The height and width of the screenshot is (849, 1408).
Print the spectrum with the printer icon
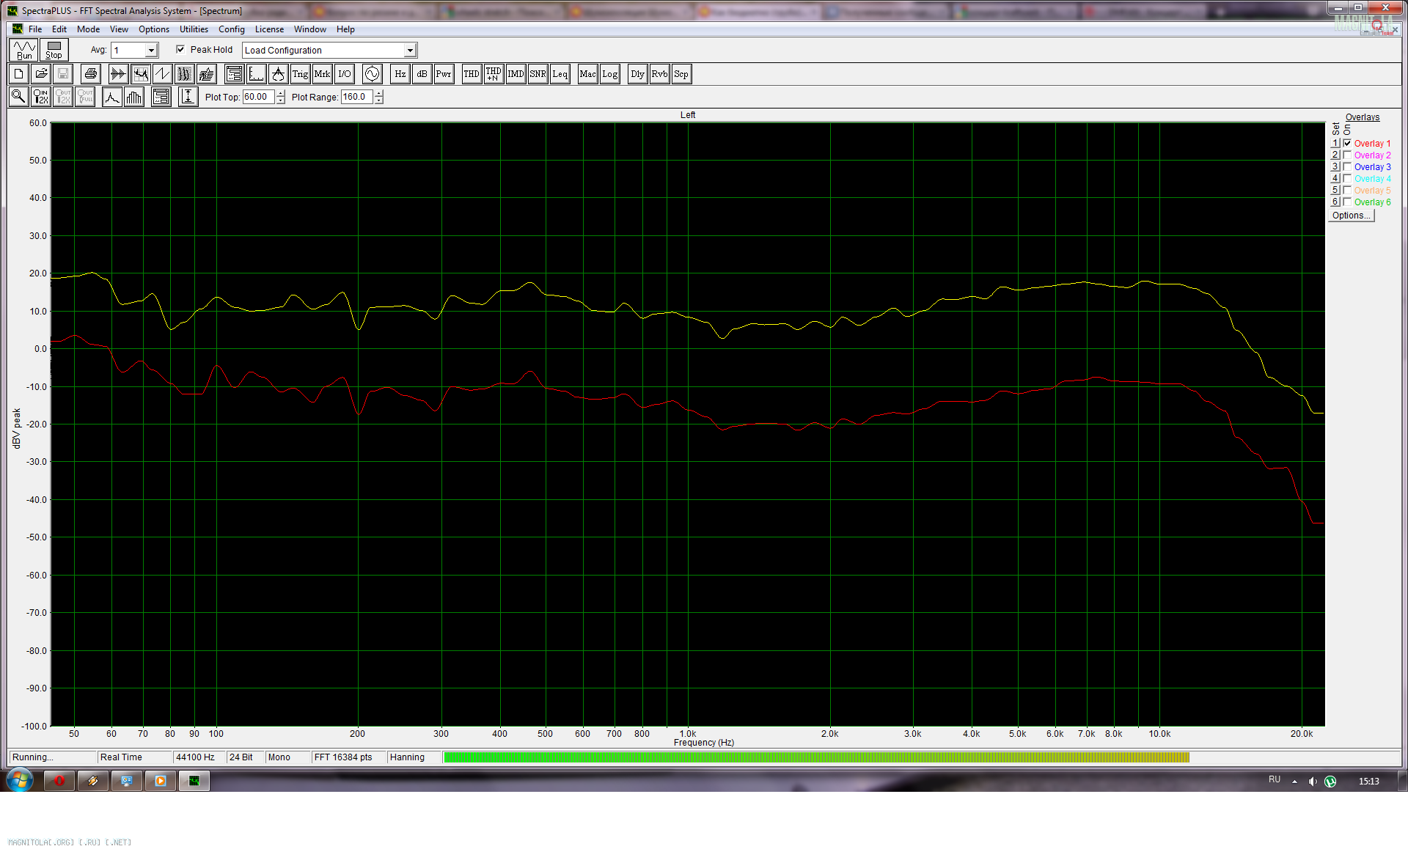pyautogui.click(x=91, y=74)
